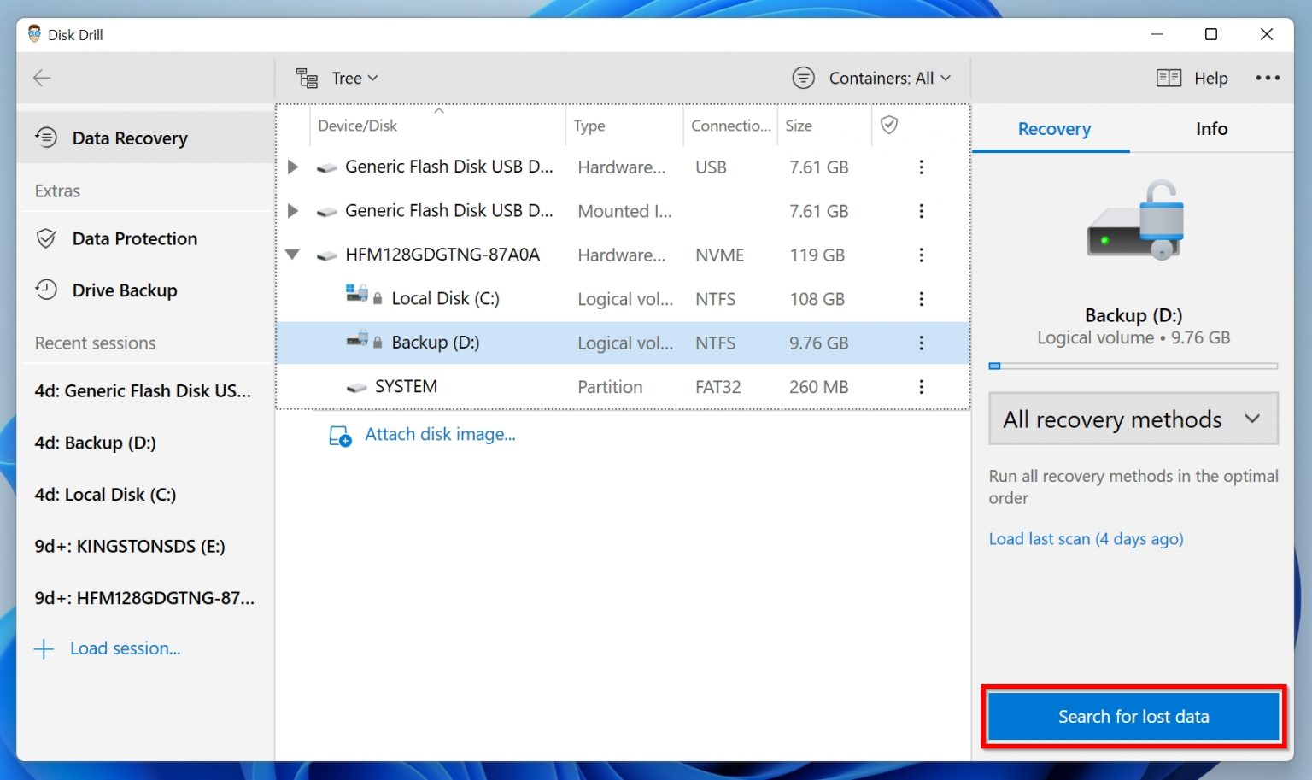The width and height of the screenshot is (1312, 780).
Task: Load last scan from 4 days ago
Action: click(x=1086, y=539)
